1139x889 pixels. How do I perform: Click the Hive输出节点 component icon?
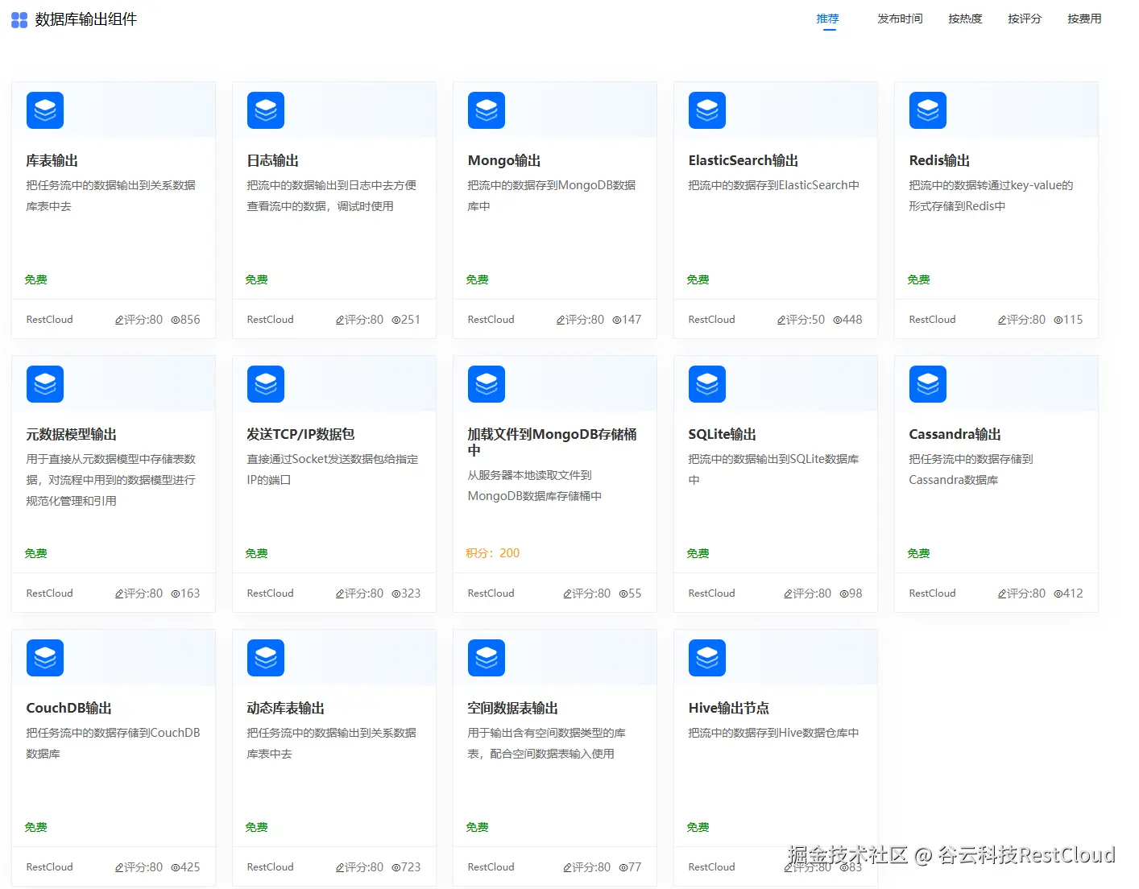706,658
